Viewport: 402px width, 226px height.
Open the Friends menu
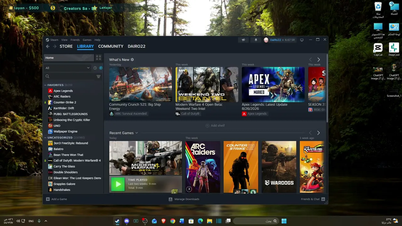(75, 40)
